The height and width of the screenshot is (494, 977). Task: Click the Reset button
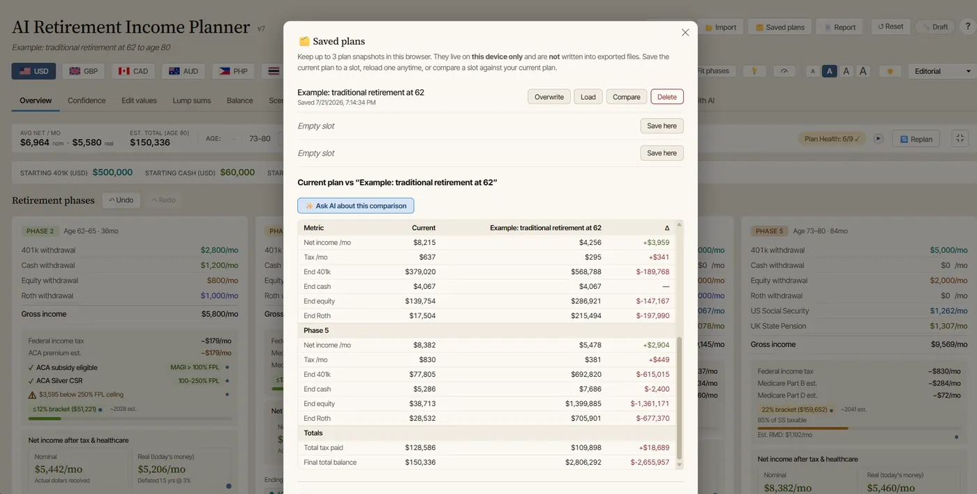pos(890,27)
